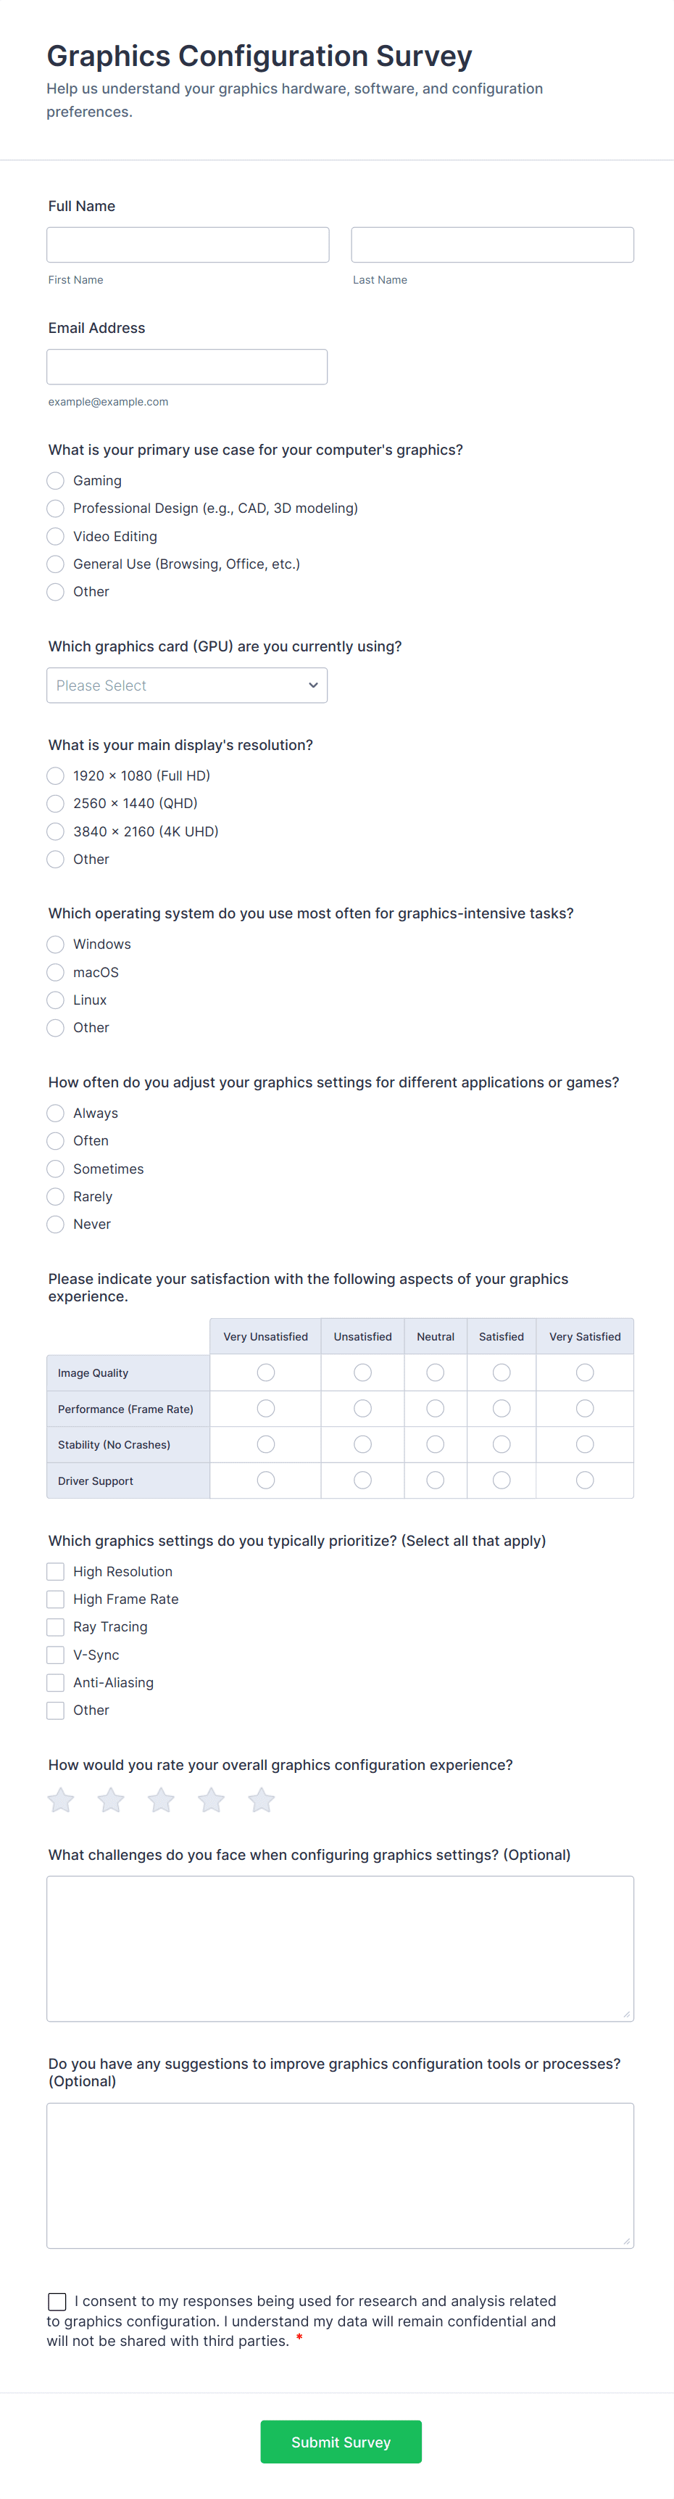The width and height of the screenshot is (674, 2499).
Task: Select Gaming as primary use case
Action: [x=57, y=481]
